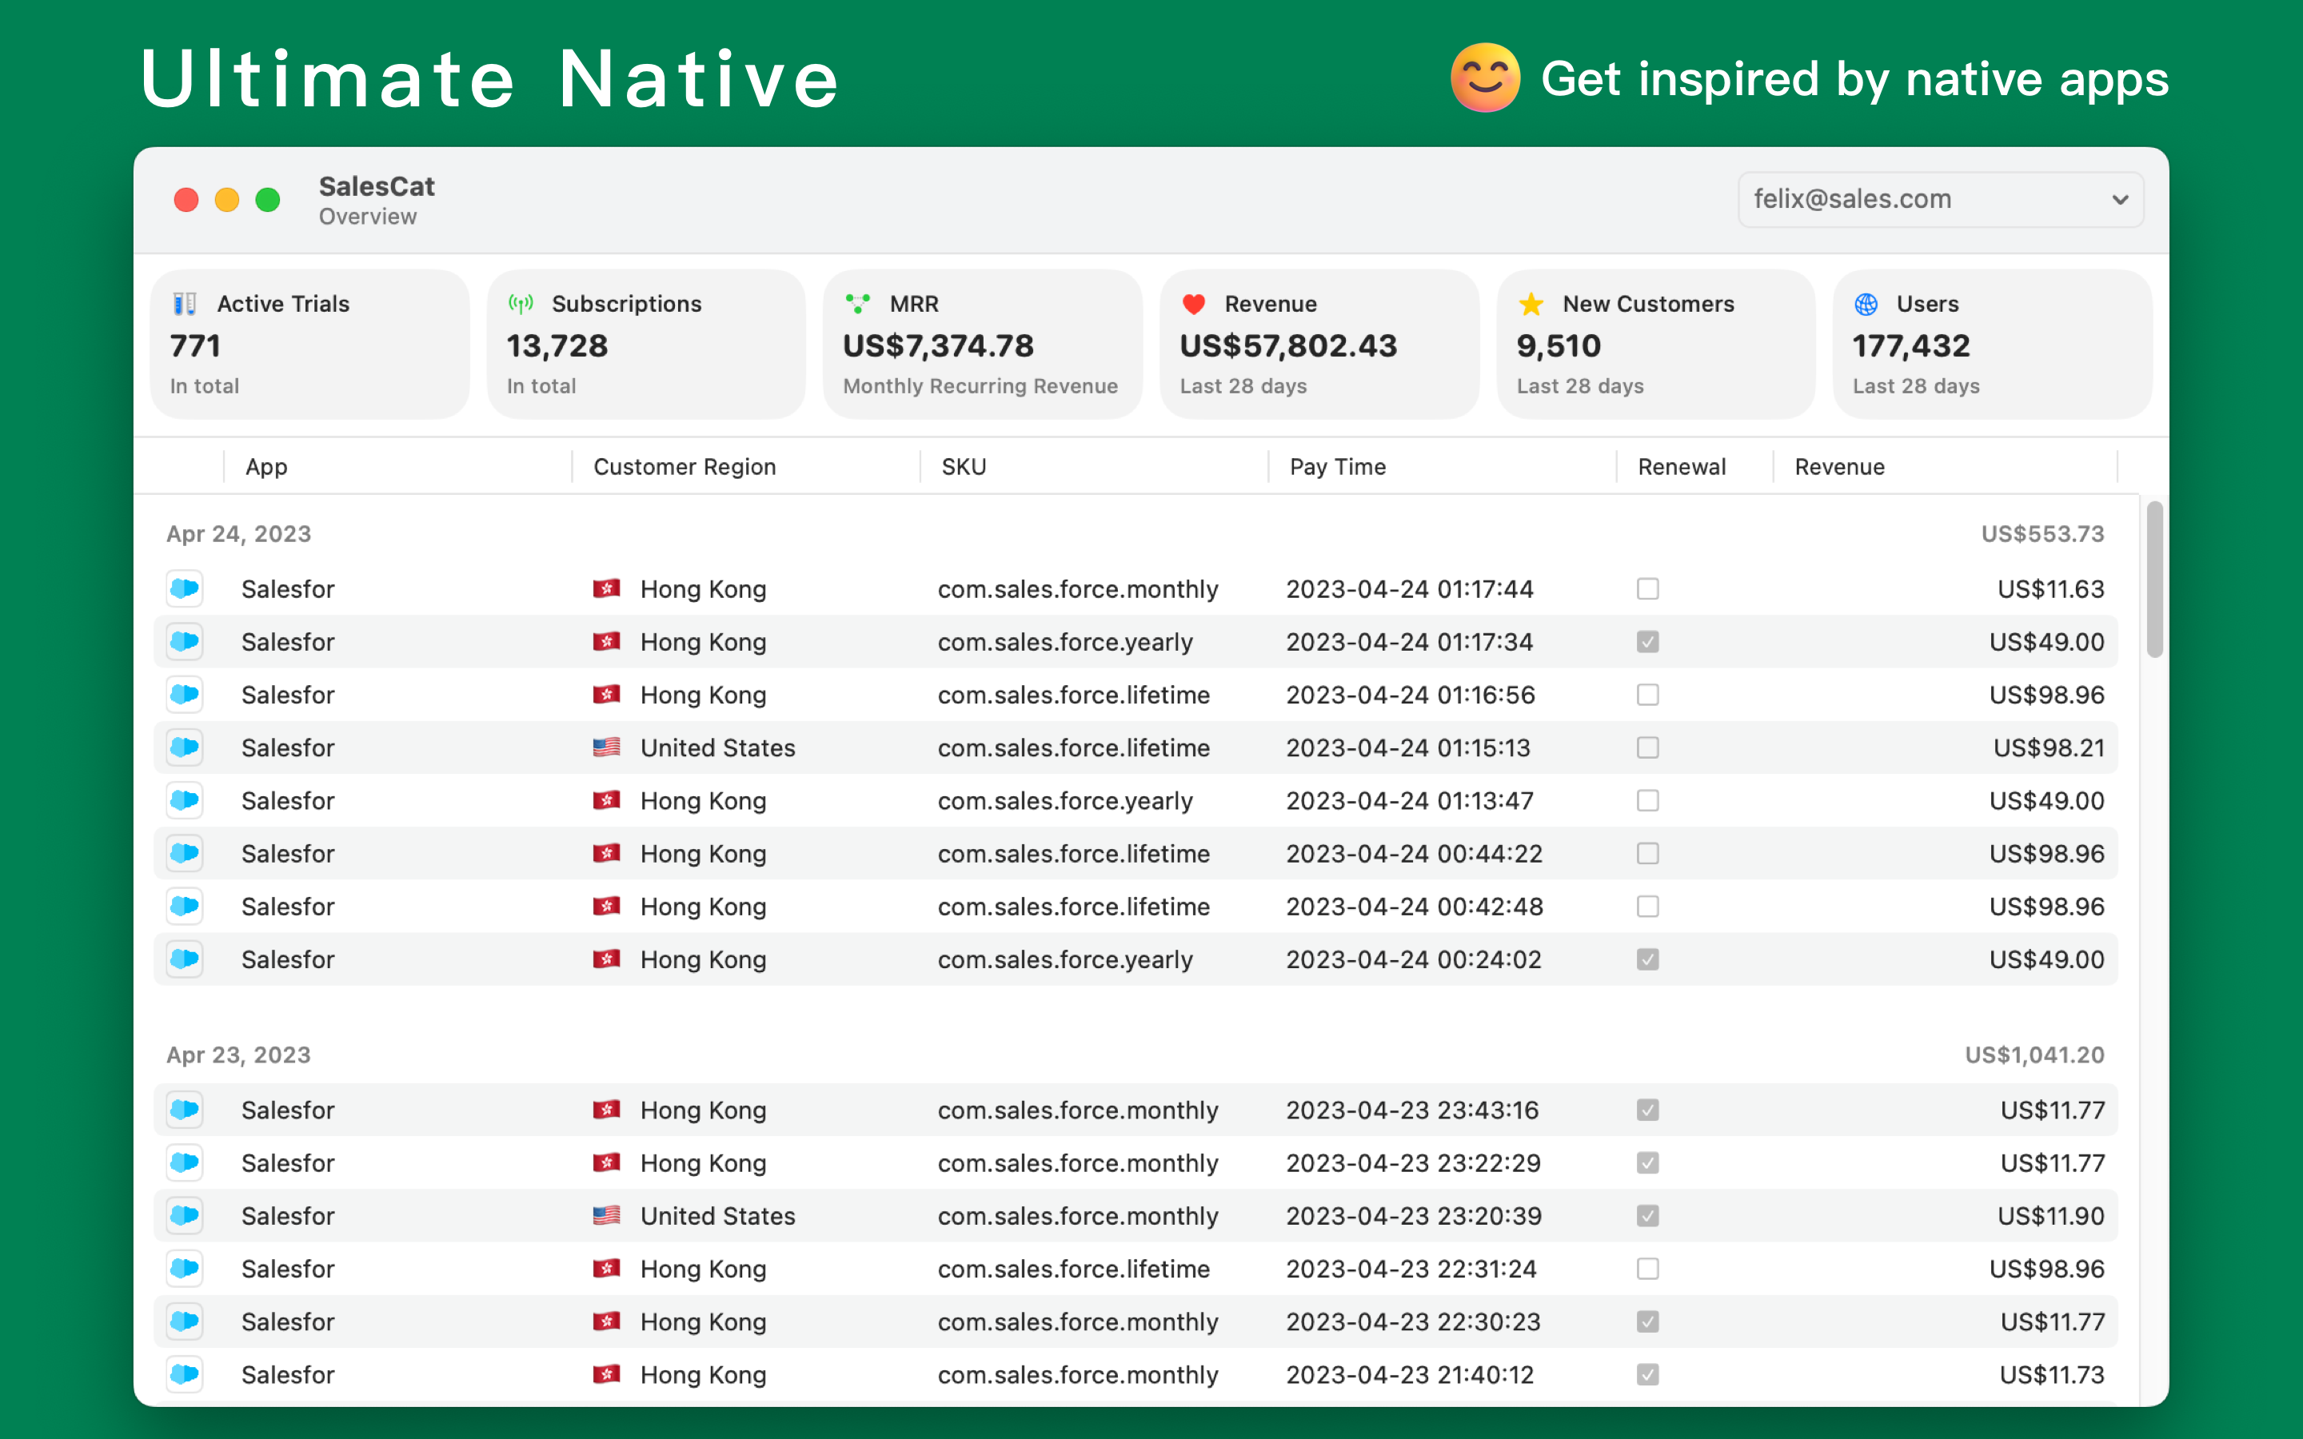The image size is (2303, 1439).
Task: Click the MRR green nodes icon
Action: coord(857,304)
